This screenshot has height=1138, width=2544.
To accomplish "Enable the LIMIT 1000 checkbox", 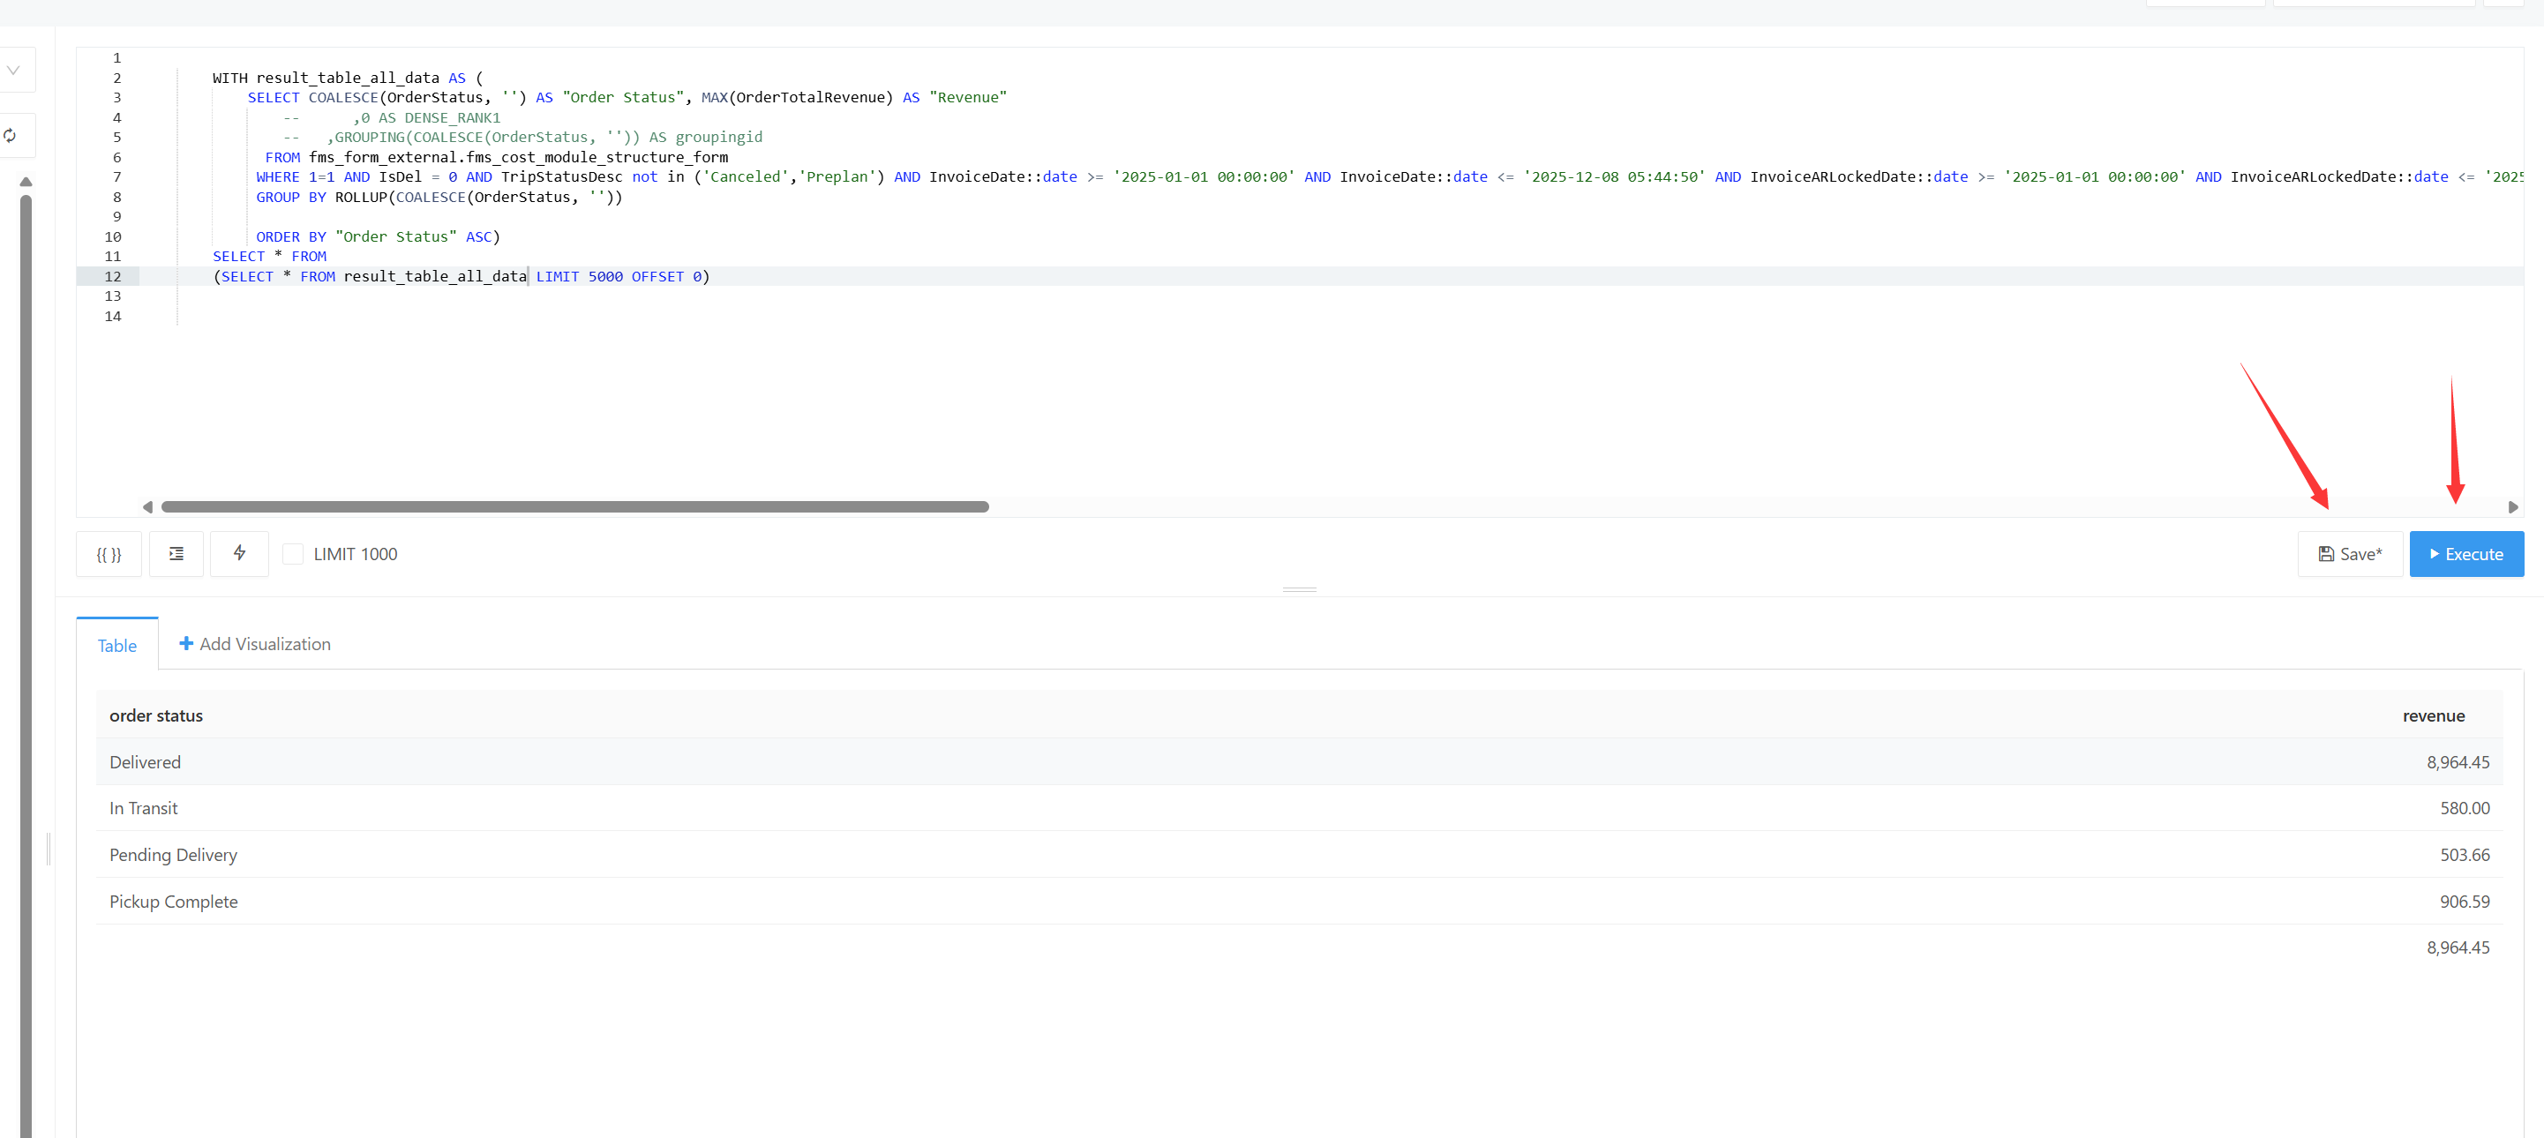I will click(293, 554).
